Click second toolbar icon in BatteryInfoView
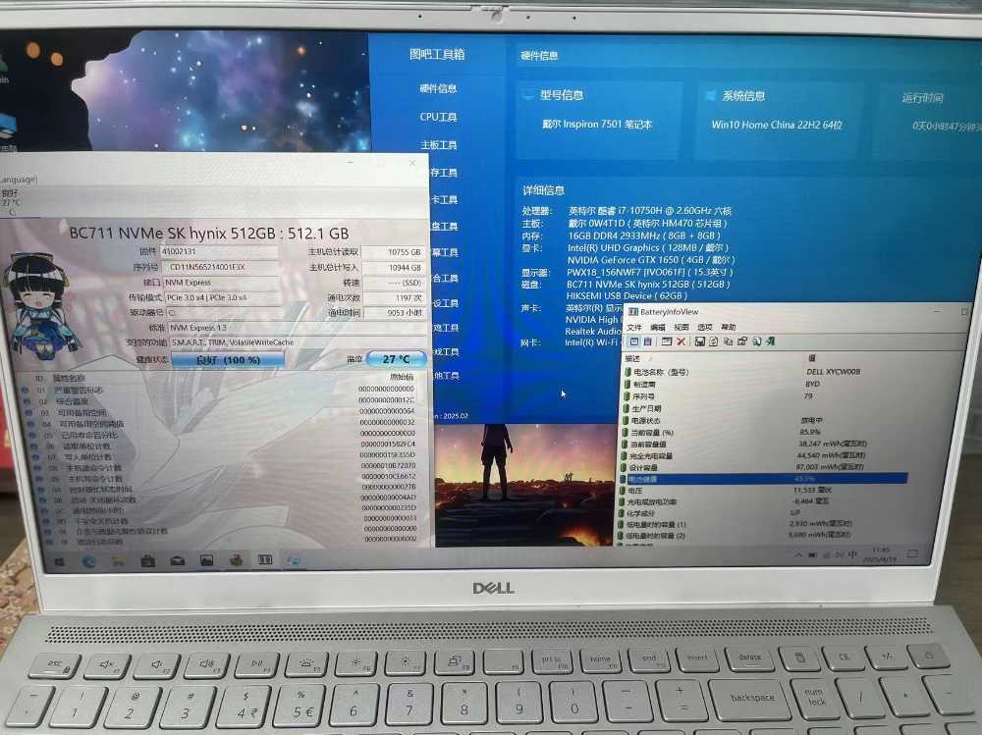Viewport: 982px width, 735px height. (x=647, y=341)
